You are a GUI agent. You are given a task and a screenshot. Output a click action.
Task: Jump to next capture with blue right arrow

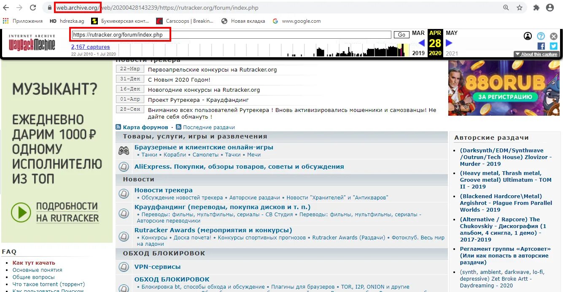click(449, 42)
